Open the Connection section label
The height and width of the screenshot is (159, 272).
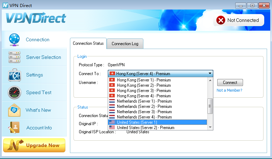[38, 40]
